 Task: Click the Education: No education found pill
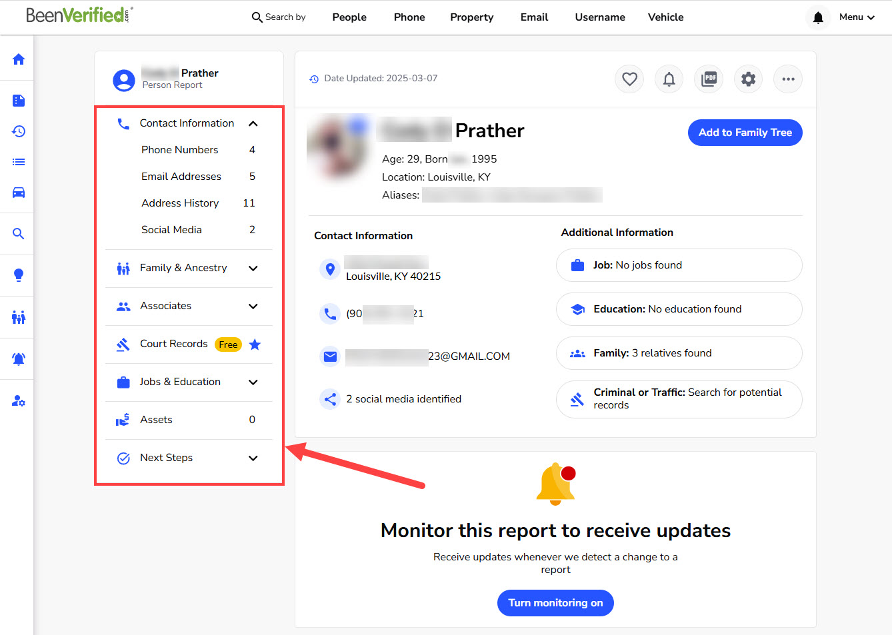tap(679, 309)
